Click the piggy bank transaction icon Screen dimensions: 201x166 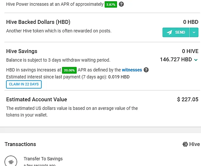11,161
